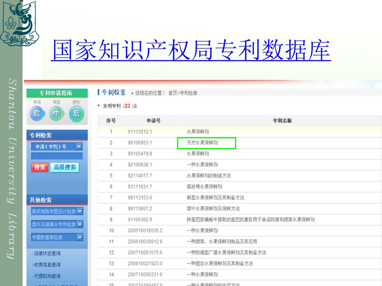Click the 后 (授权后) round icon
Image resolution: width=382 pixels, height=286 pixels.
[76, 113]
